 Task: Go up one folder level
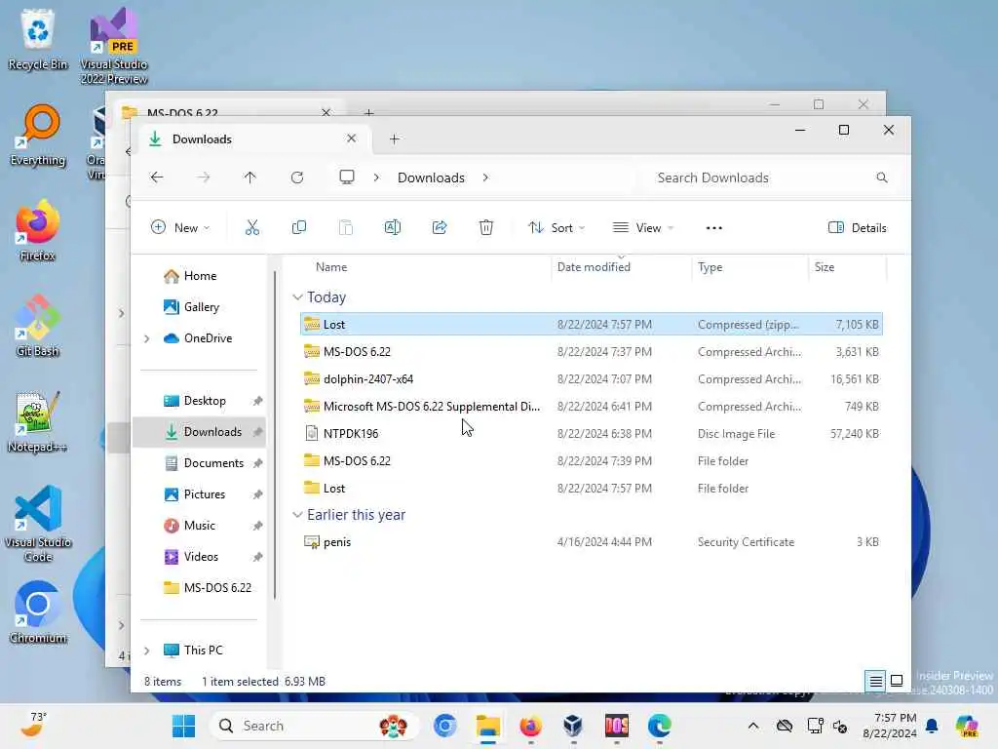250,177
